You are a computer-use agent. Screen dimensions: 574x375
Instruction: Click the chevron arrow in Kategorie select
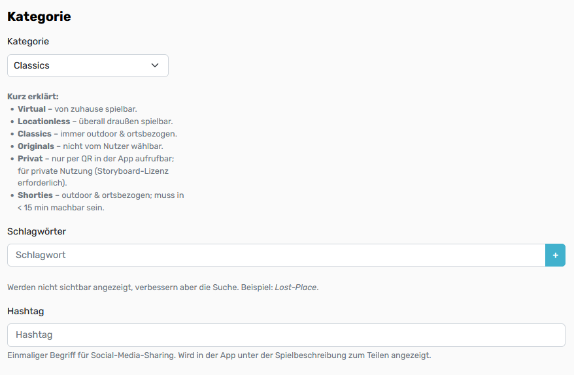155,65
